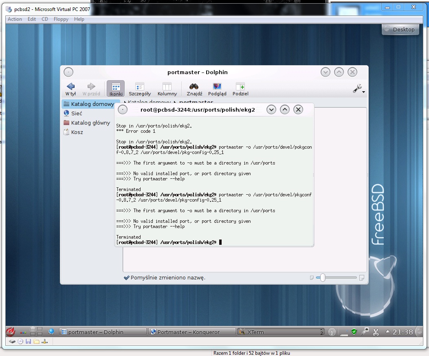
Task: Open the Floppy menu in Virtual PC
Action: 61,19
